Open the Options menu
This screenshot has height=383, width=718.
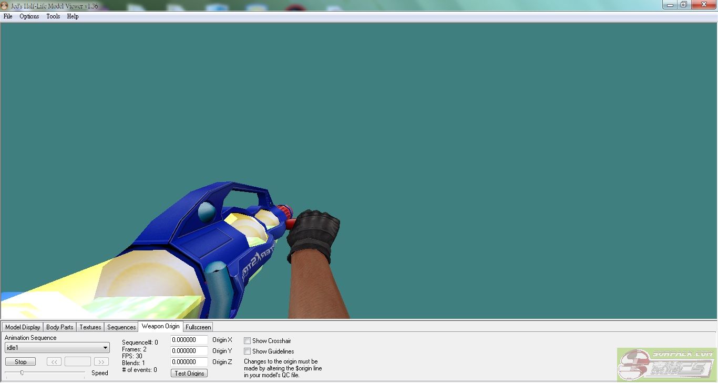click(29, 16)
